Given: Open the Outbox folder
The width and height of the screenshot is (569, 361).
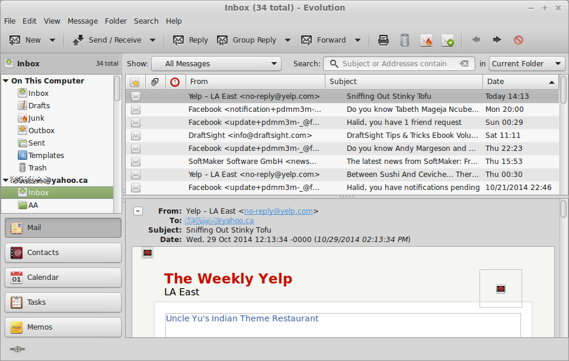Looking at the screenshot, I should pyautogui.click(x=36, y=130).
